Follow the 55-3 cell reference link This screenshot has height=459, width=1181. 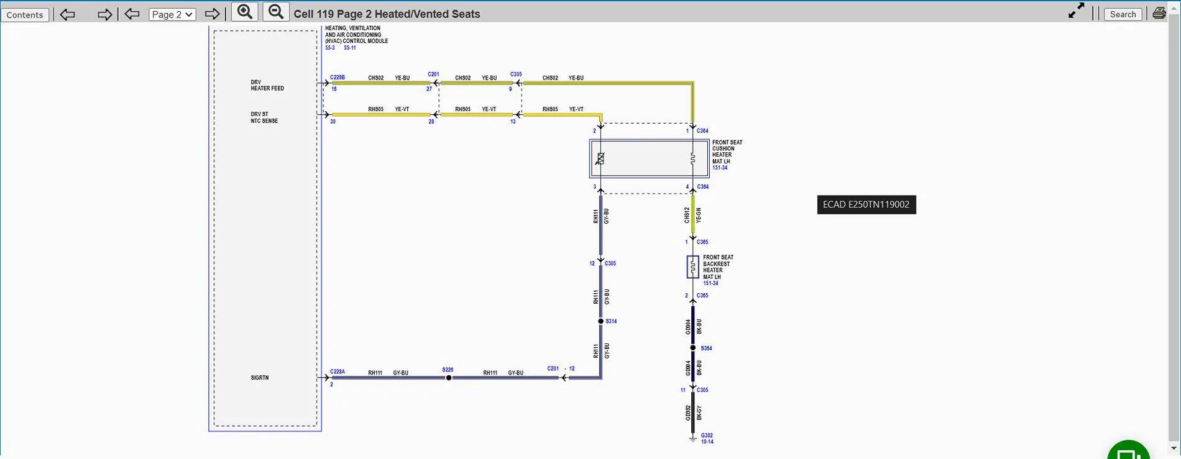coord(330,48)
